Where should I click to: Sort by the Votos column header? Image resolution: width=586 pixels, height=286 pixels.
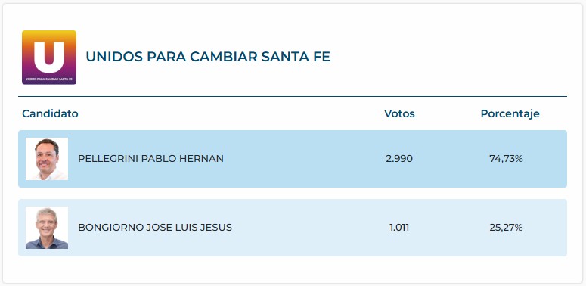399,113
